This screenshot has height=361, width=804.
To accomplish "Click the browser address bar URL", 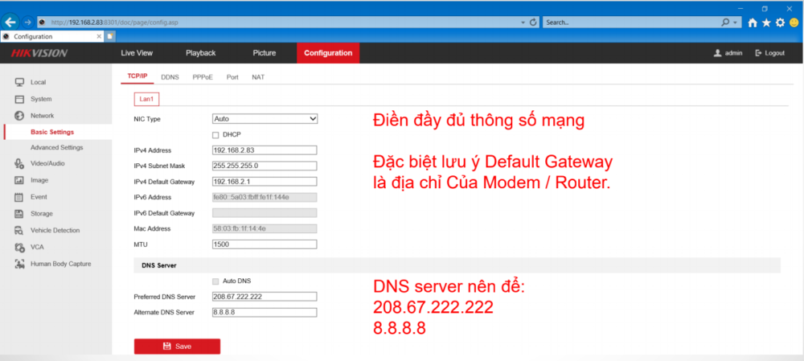I will pyautogui.click(x=114, y=23).
